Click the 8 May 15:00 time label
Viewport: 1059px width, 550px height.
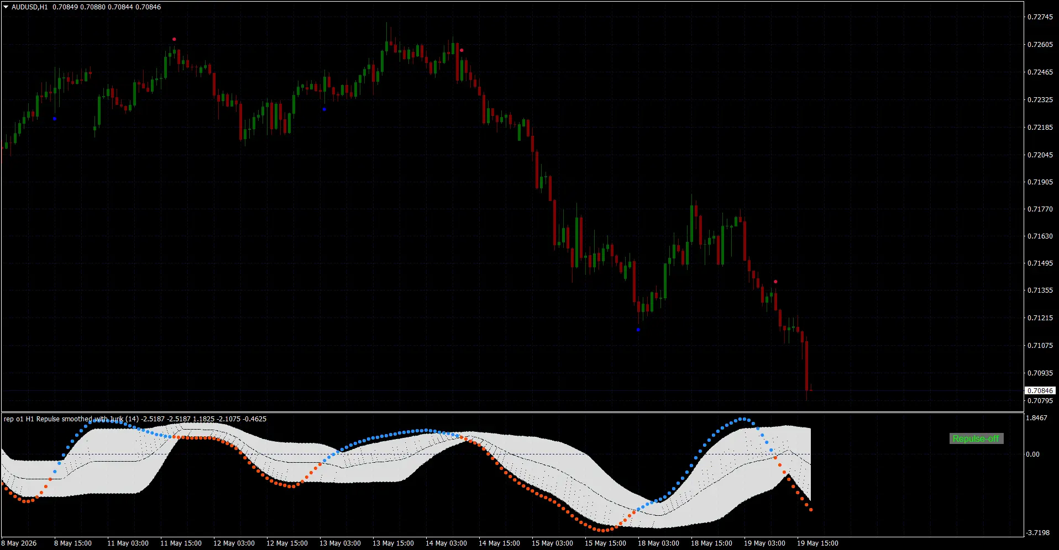point(73,543)
